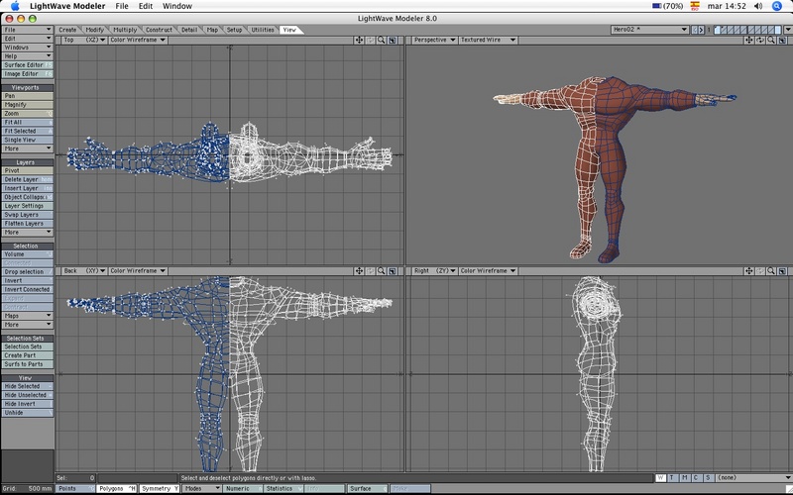Click the pan icon in the Back viewport
This screenshot has height=495, width=793.
(358, 270)
